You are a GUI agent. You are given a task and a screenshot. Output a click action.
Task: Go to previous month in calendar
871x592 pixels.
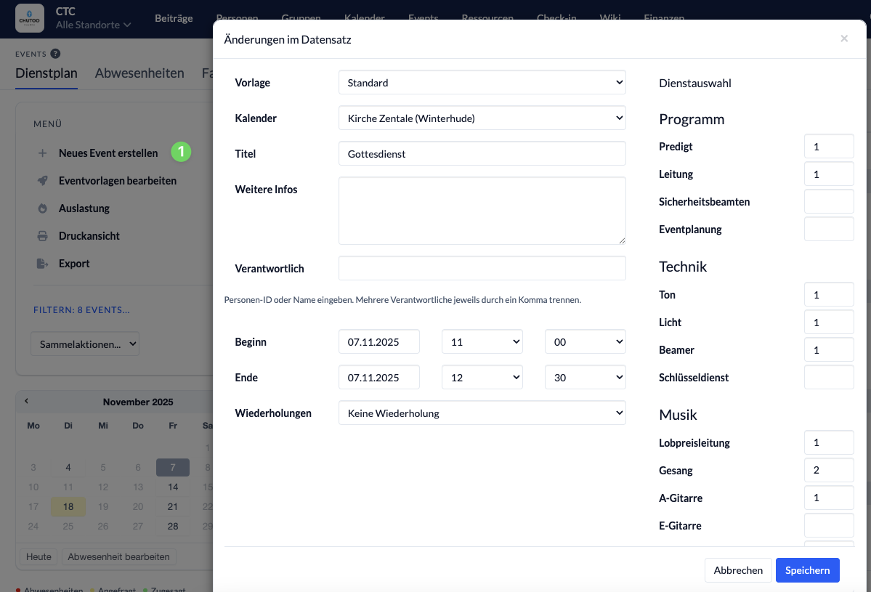(27, 401)
